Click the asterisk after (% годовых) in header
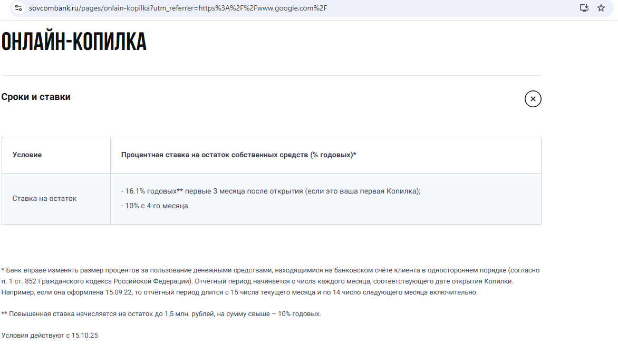618x345 pixels. point(355,155)
